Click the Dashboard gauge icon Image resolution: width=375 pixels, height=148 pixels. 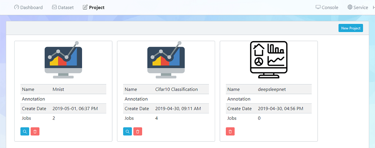16,7
